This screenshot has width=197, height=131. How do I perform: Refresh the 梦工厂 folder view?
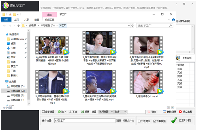point(132,26)
